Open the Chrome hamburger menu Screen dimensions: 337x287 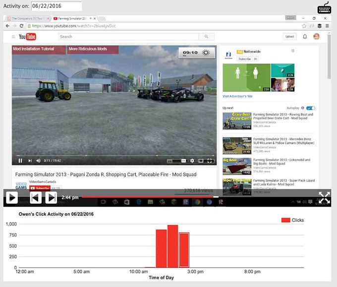point(327,26)
